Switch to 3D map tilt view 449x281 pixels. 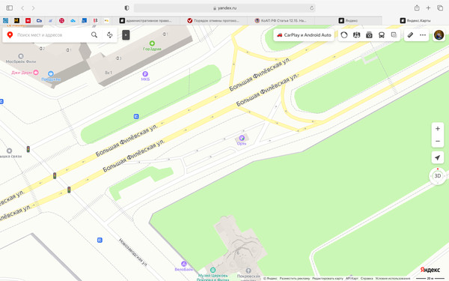point(438,176)
